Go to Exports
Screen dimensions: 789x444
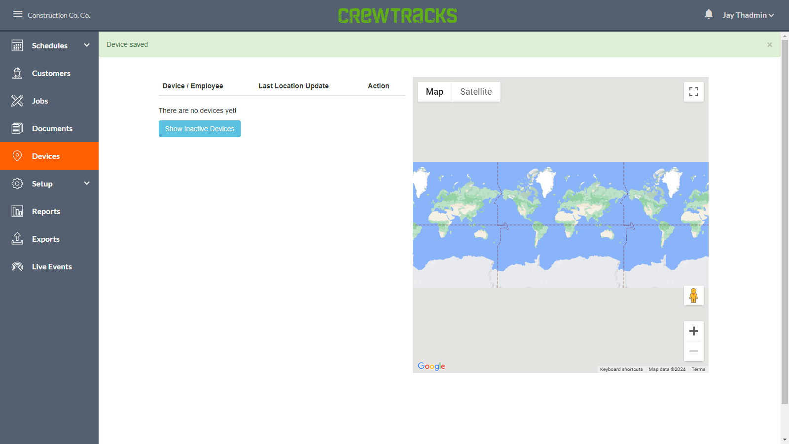49,239
